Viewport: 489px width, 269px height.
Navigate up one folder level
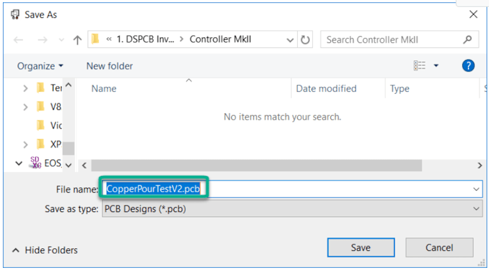(x=77, y=40)
